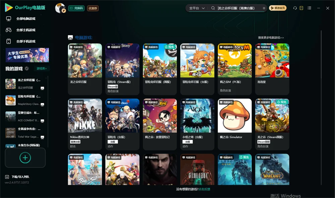Screen dimensions: 335x198
Task: Open the 枫之谷: Simulator mushroom cover
Action: click(x=235, y=116)
